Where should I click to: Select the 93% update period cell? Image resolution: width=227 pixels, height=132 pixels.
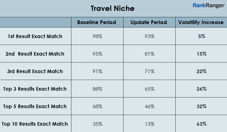click(x=149, y=36)
